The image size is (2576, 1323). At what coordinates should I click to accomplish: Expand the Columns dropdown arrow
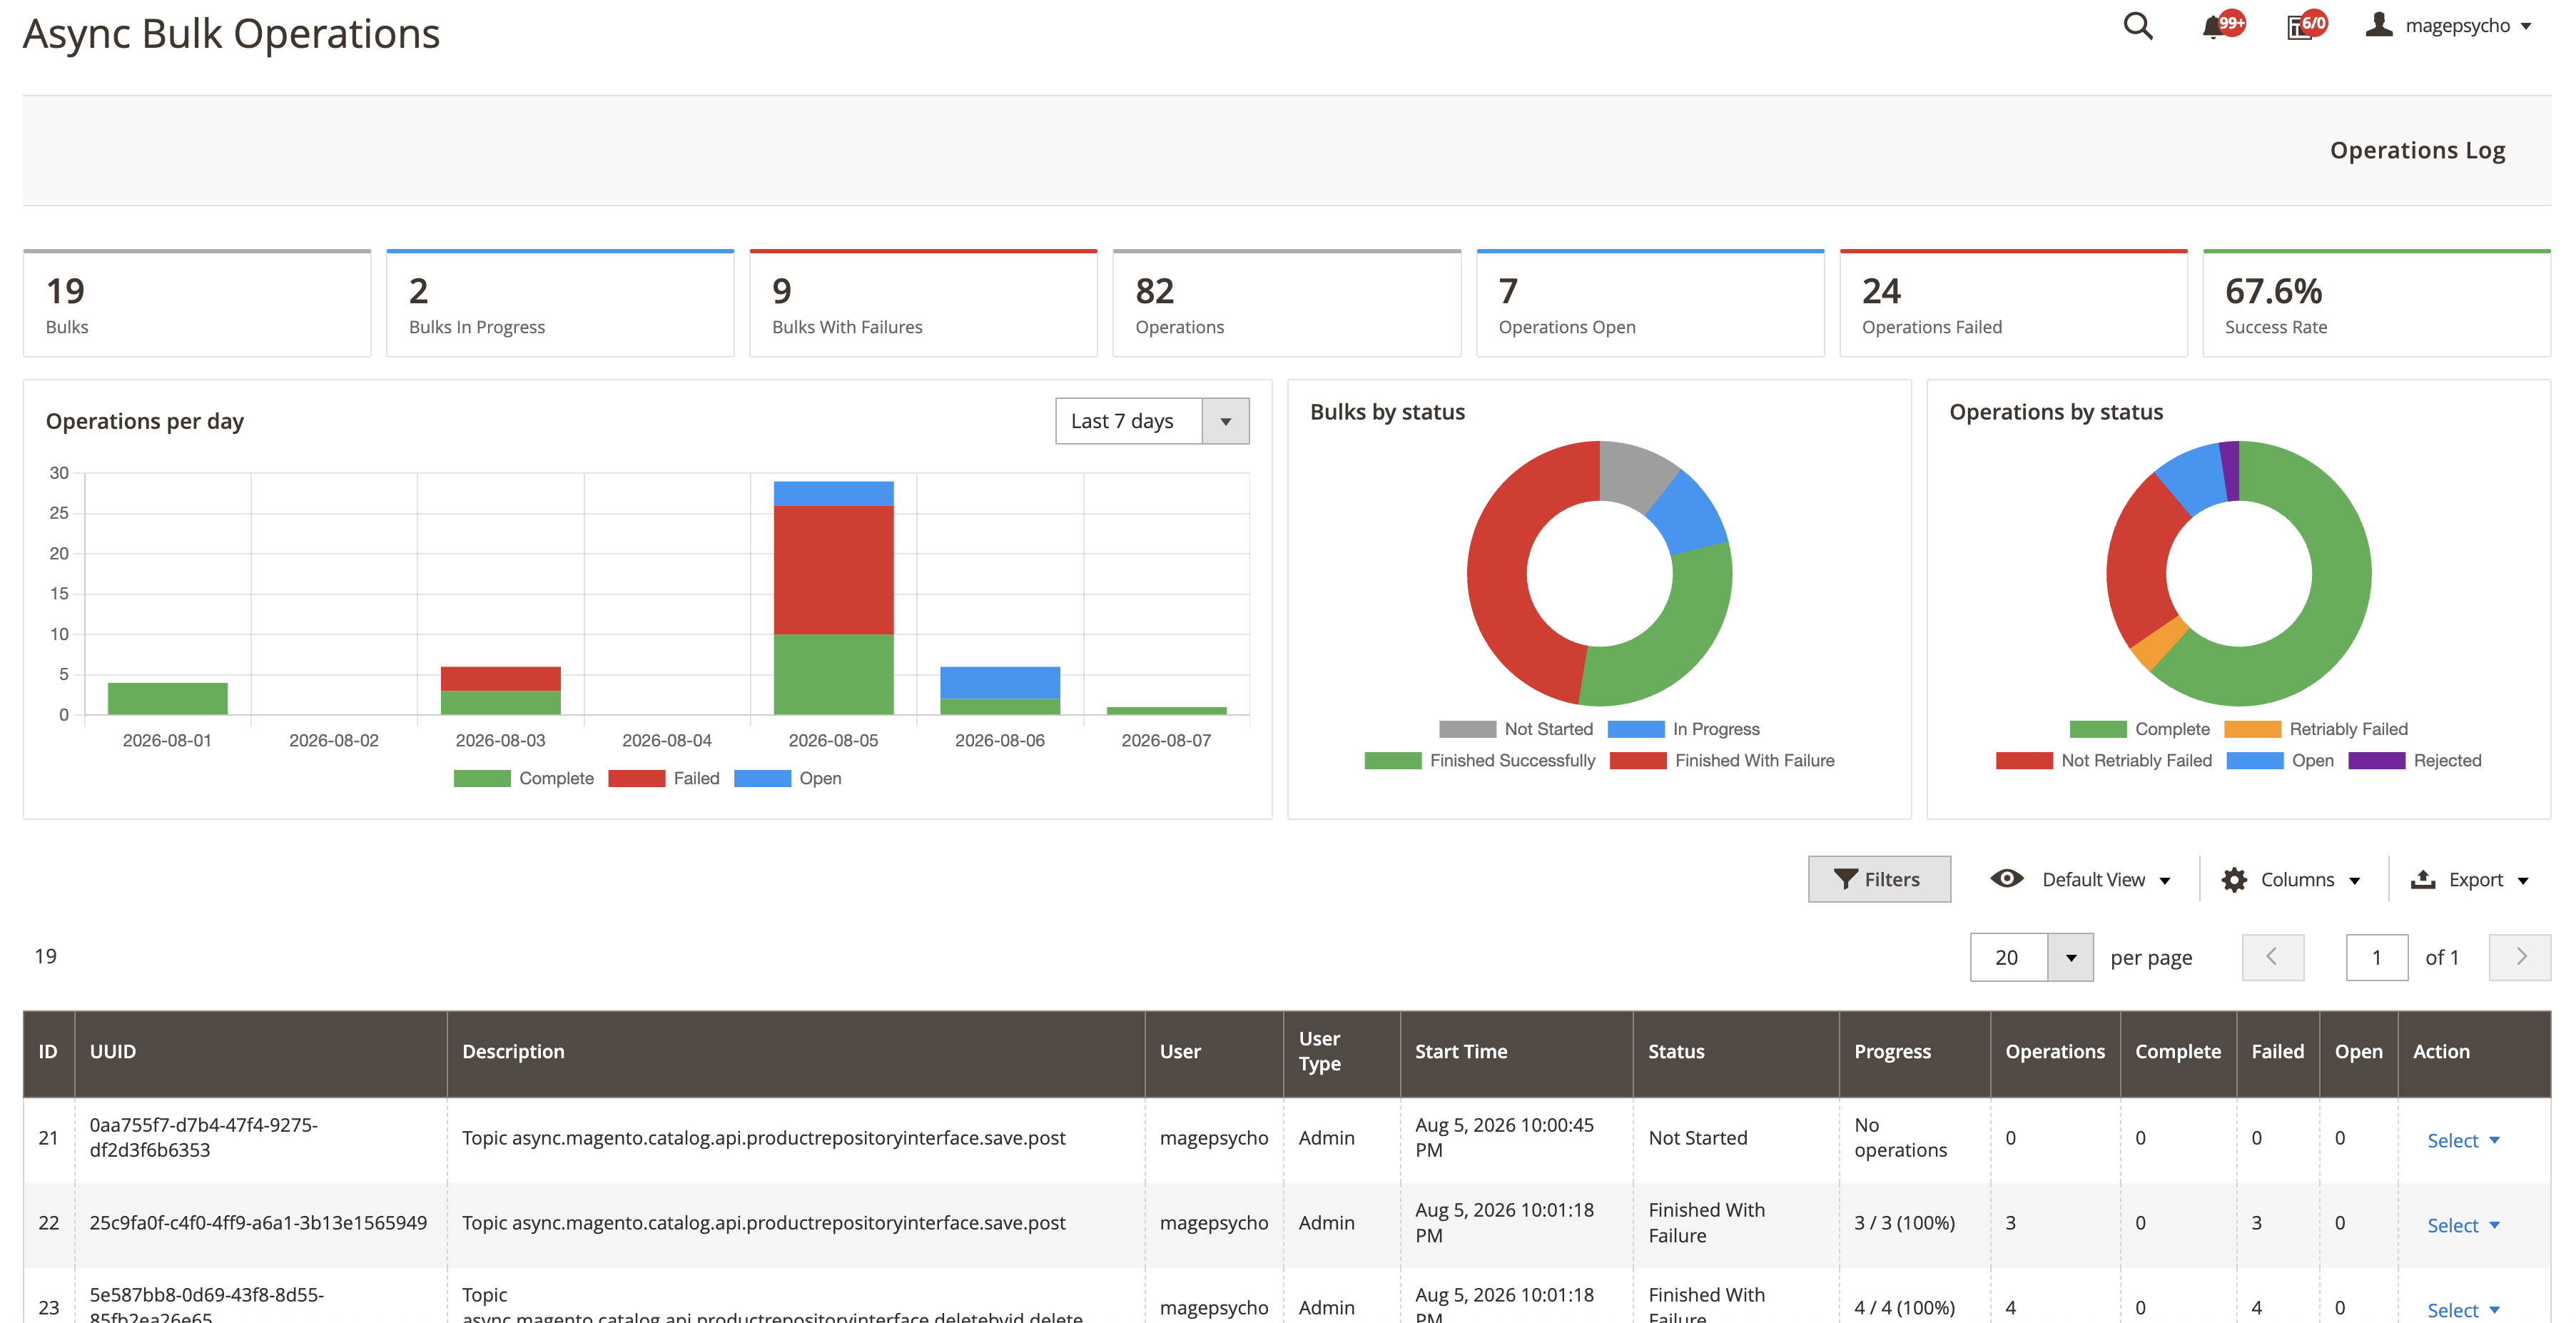pos(2355,881)
